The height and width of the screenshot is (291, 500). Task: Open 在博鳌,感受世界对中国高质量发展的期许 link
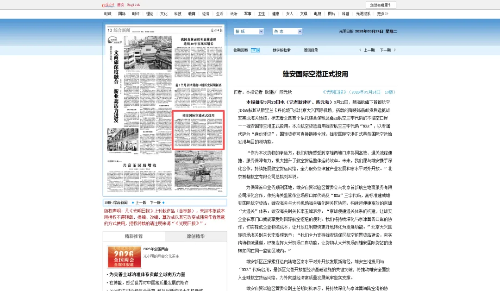149,283
